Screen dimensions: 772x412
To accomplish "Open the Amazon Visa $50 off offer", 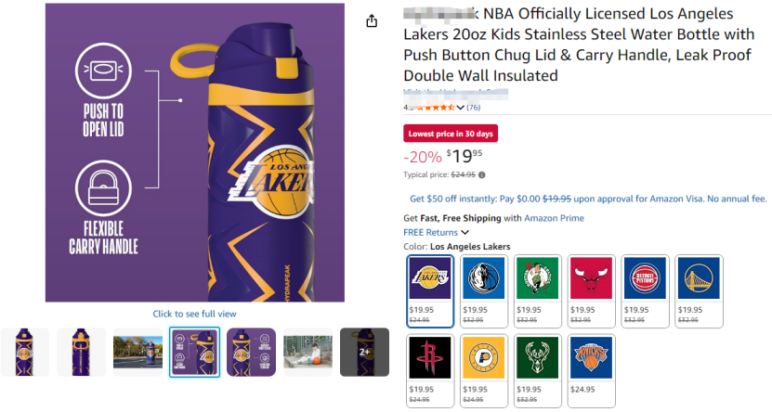I will pyautogui.click(x=588, y=199).
